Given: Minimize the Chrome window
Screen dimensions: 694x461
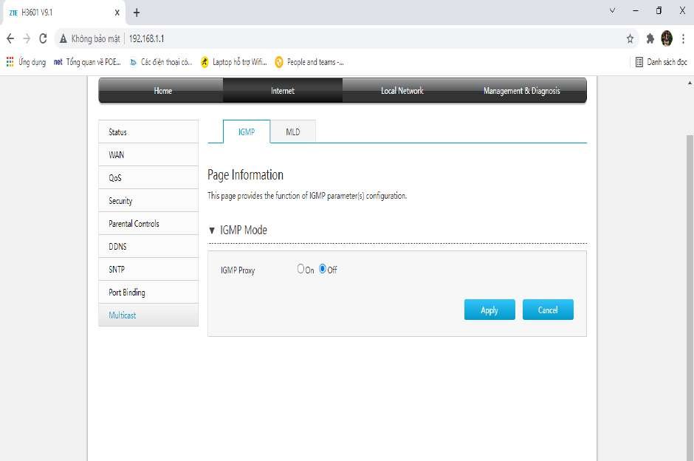Looking at the screenshot, I should (x=636, y=10).
